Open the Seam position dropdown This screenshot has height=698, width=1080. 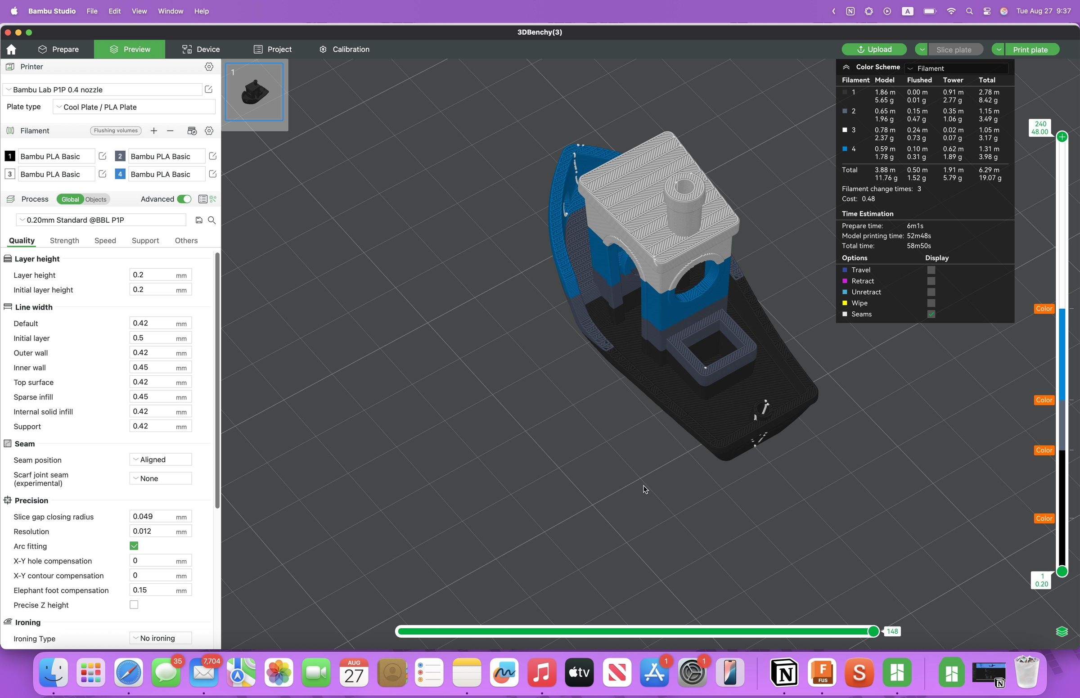[x=160, y=459]
